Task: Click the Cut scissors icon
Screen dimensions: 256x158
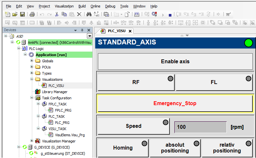Action: 57,14
